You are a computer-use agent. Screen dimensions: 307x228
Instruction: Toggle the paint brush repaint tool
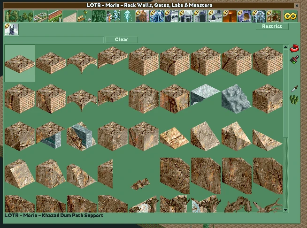point(294,60)
